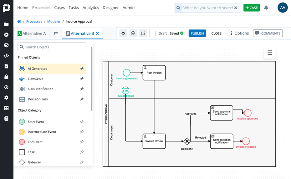Select the Send approval notification node
Image resolution: width=291 pixels, height=179 pixels.
point(222,113)
